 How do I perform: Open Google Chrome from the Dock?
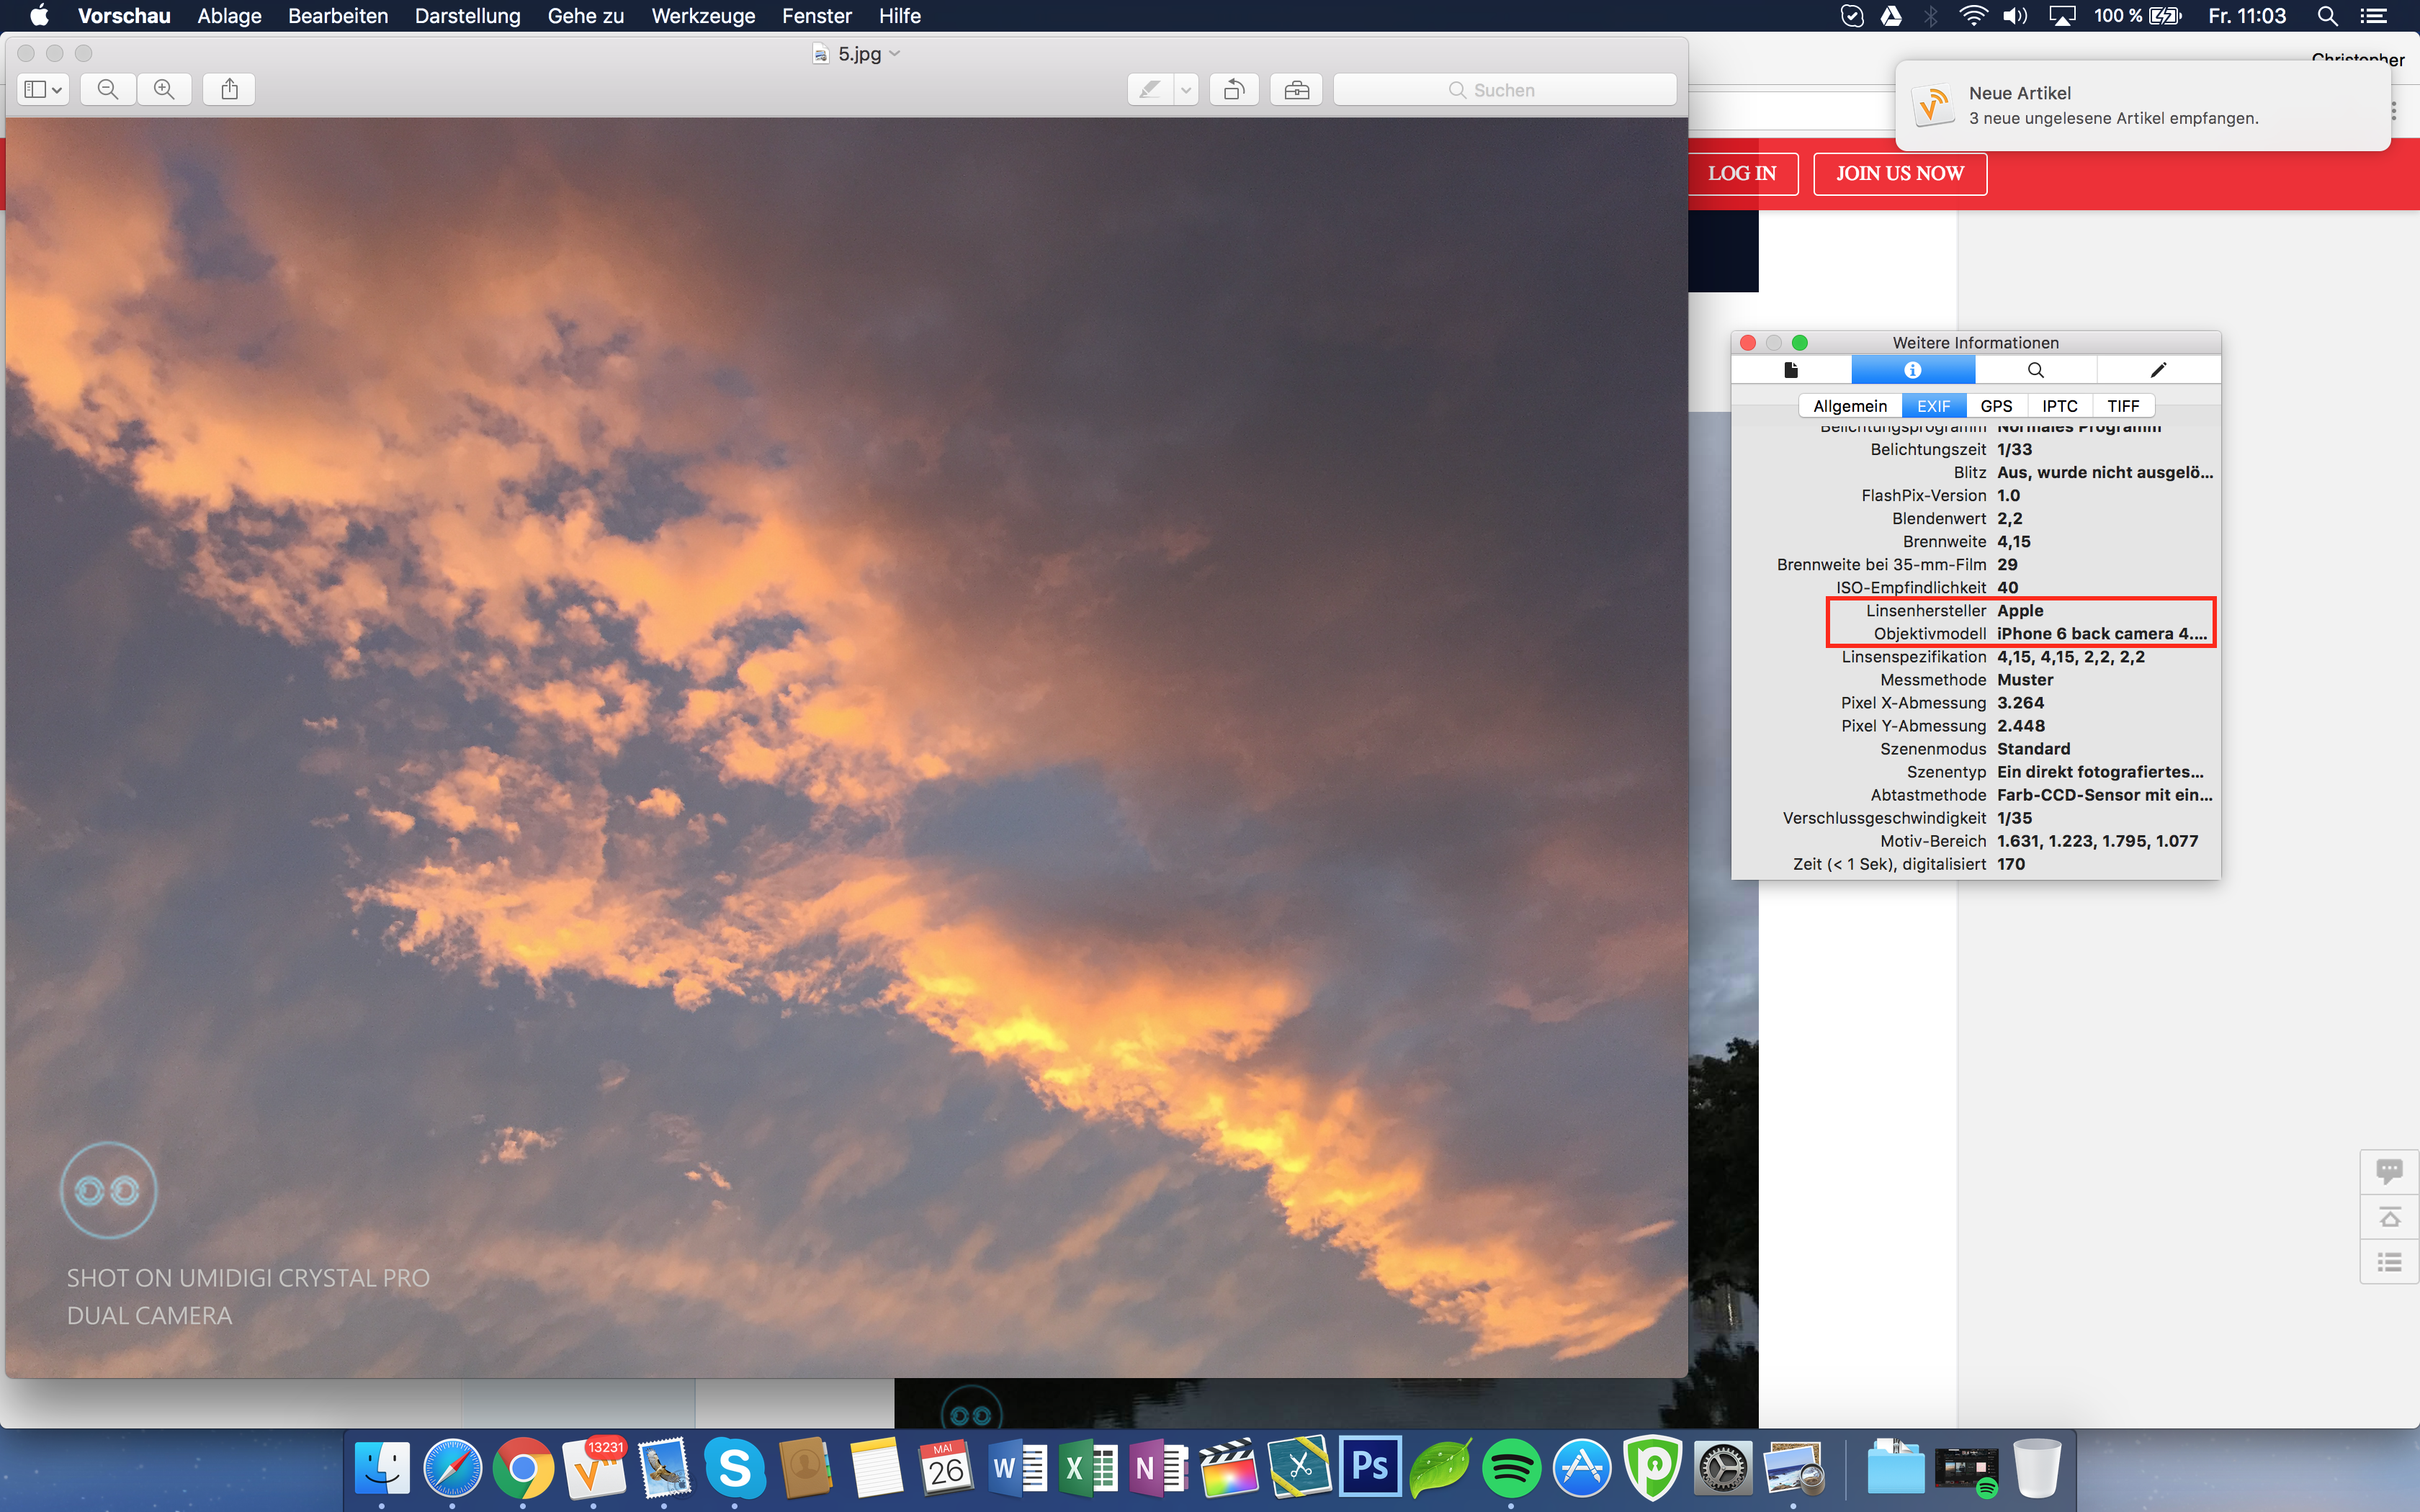[522, 1467]
